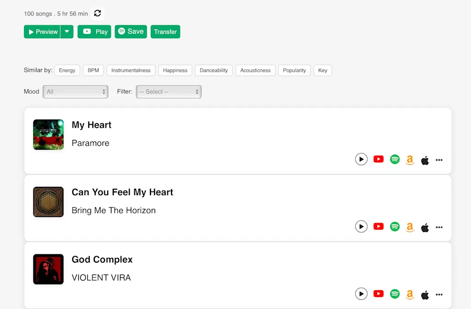Open 'Can You Feel My Heart' on Amazon
Viewport: 471px width, 309px height.
(x=409, y=226)
